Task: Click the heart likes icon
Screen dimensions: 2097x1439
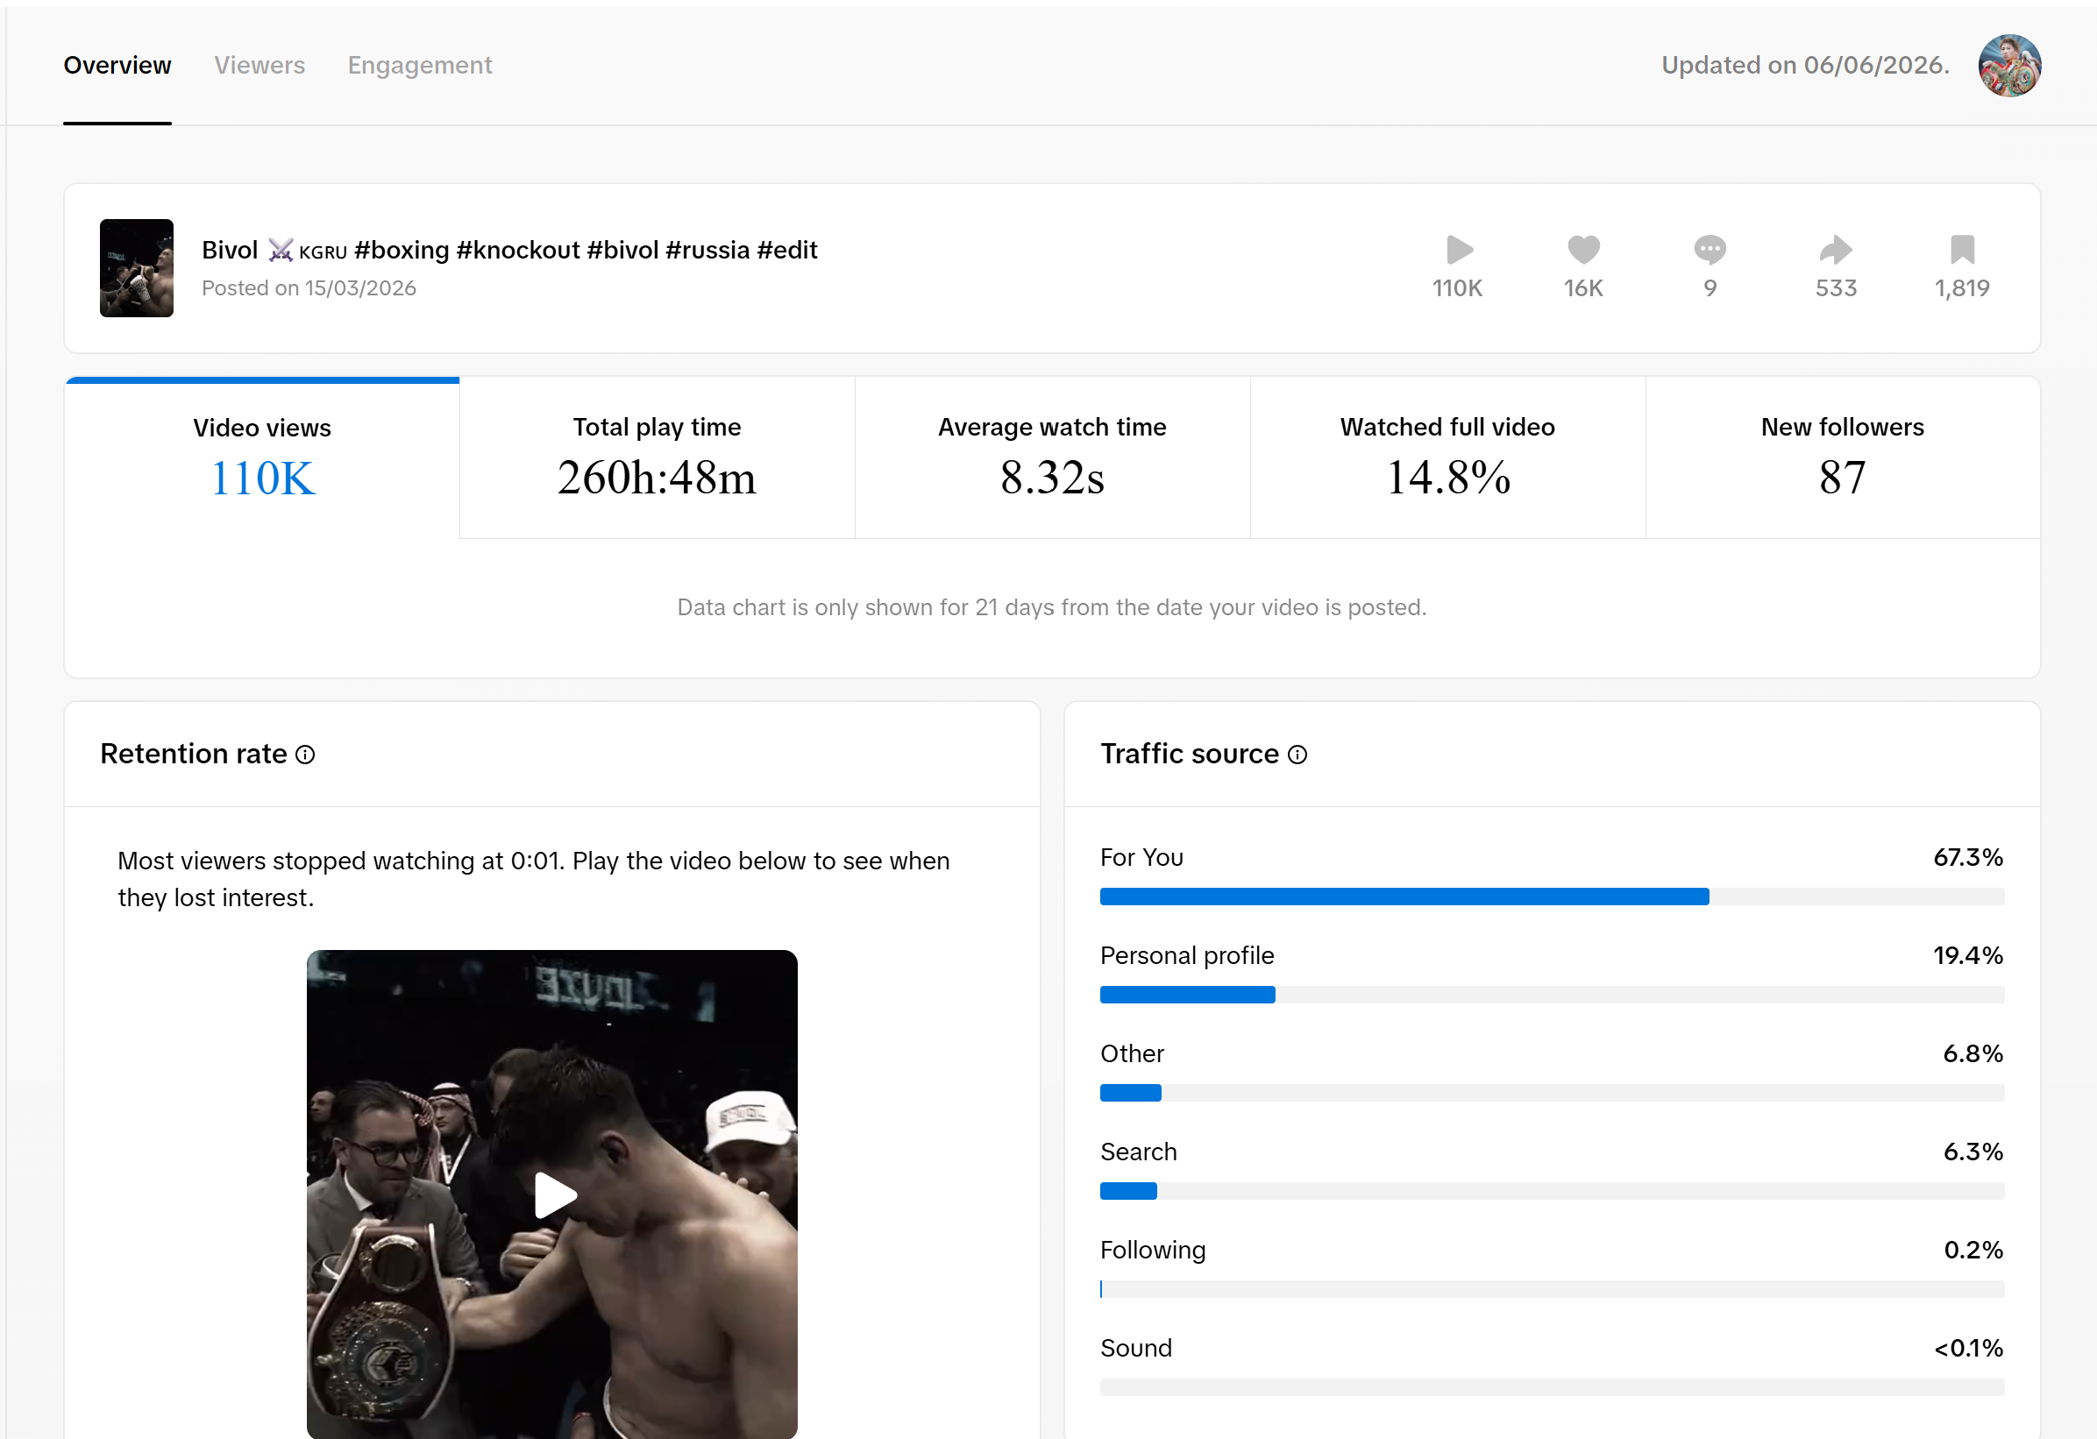Action: click(x=1583, y=250)
